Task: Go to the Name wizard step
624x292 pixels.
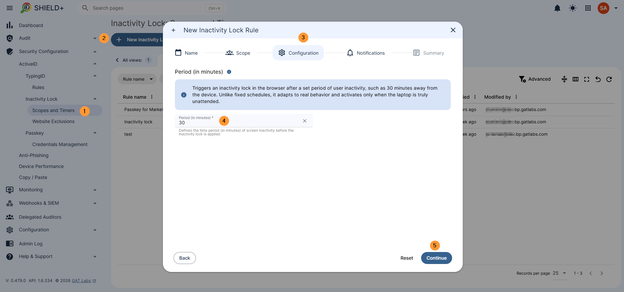Action: click(187, 53)
